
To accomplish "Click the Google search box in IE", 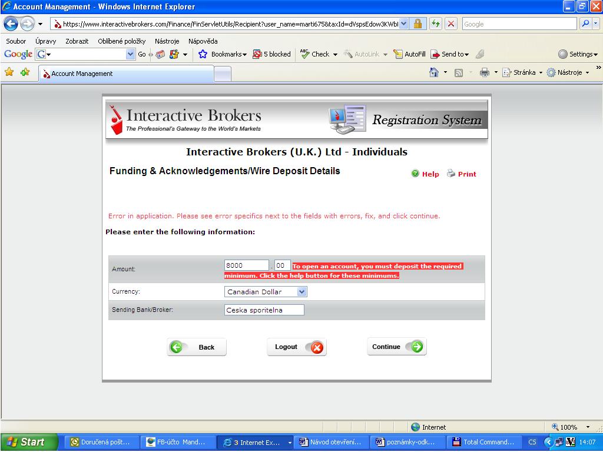I will click(519, 24).
